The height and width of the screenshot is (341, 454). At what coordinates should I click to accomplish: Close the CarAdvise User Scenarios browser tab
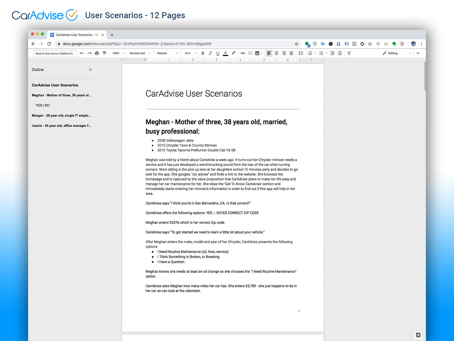point(102,35)
